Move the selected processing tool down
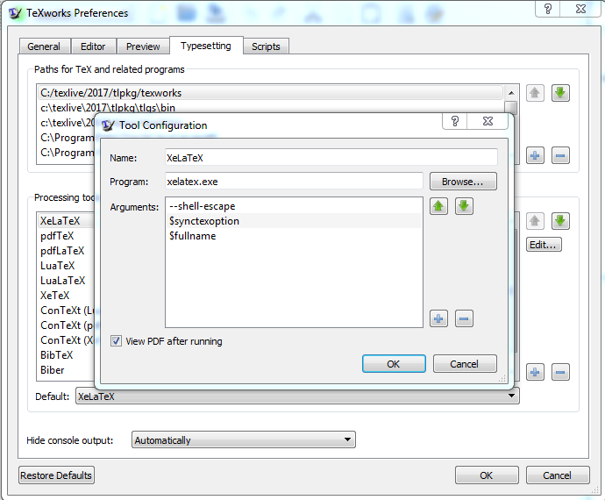Screen dimensions: 605x500 [x=560, y=221]
